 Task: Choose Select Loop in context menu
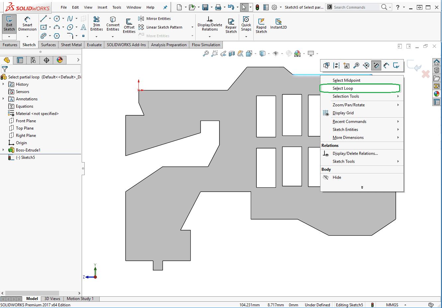pos(343,88)
